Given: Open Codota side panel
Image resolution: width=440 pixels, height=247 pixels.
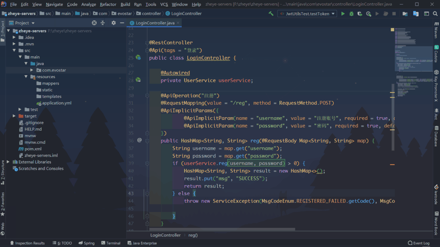Looking at the screenshot, I should (x=436, y=54).
